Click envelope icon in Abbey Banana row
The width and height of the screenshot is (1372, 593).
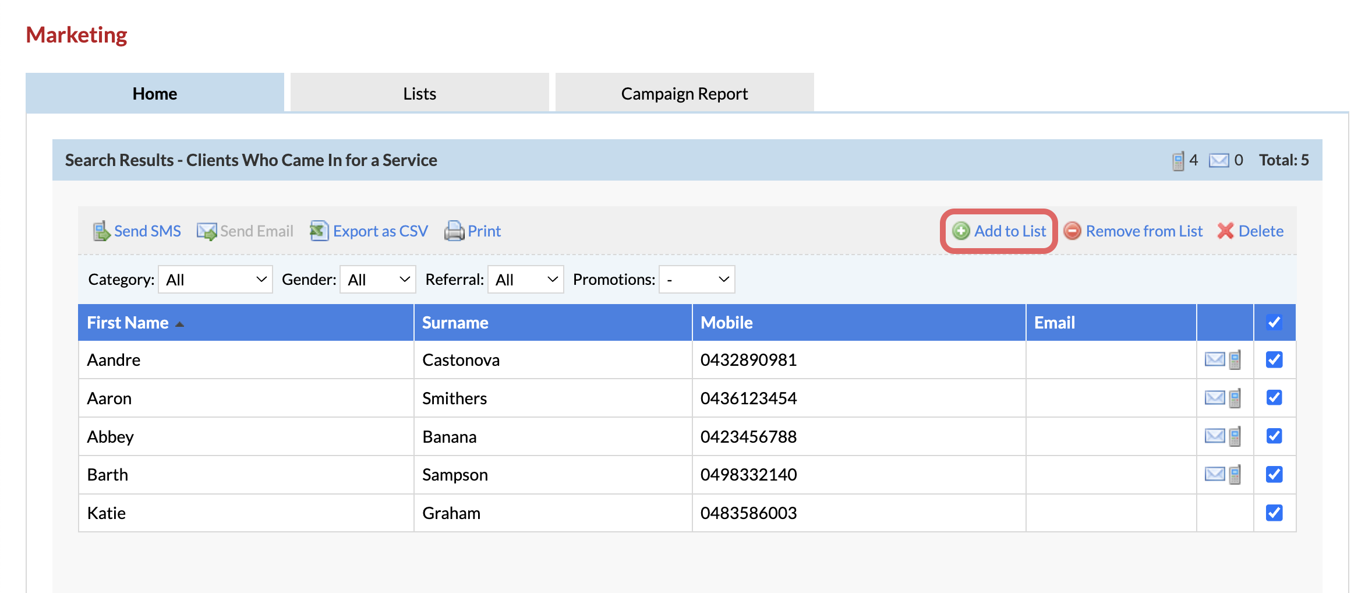coord(1214,436)
